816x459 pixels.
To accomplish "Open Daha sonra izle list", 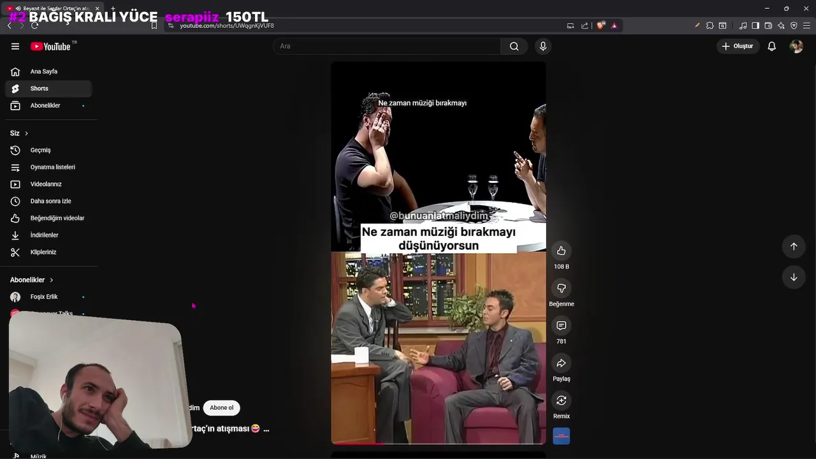I will tap(48, 201).
